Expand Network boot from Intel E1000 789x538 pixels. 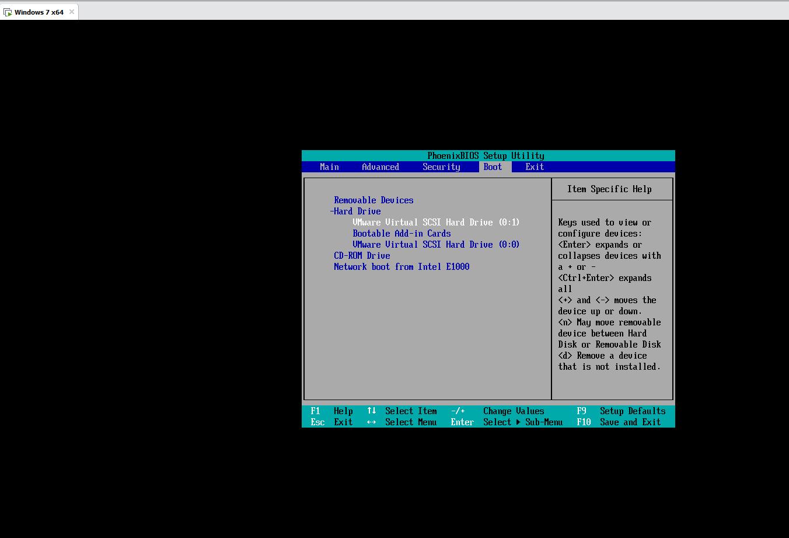[x=402, y=267]
